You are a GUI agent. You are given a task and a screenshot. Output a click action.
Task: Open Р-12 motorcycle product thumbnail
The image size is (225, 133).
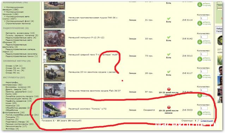54,38
